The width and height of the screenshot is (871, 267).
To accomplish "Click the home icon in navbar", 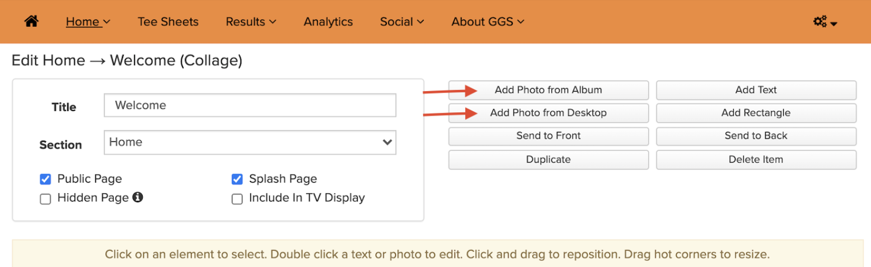I will click(x=32, y=22).
